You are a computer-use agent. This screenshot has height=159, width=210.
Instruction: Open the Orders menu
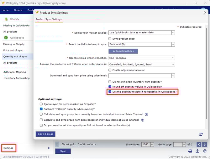[18, 10]
